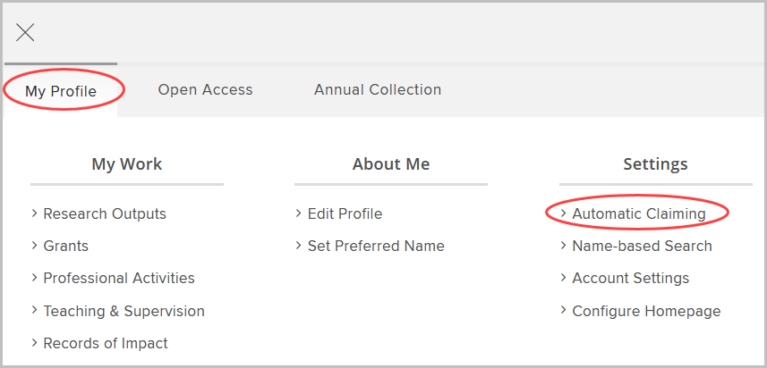Click the About Me section heading
The width and height of the screenshot is (767, 368).
click(x=391, y=164)
